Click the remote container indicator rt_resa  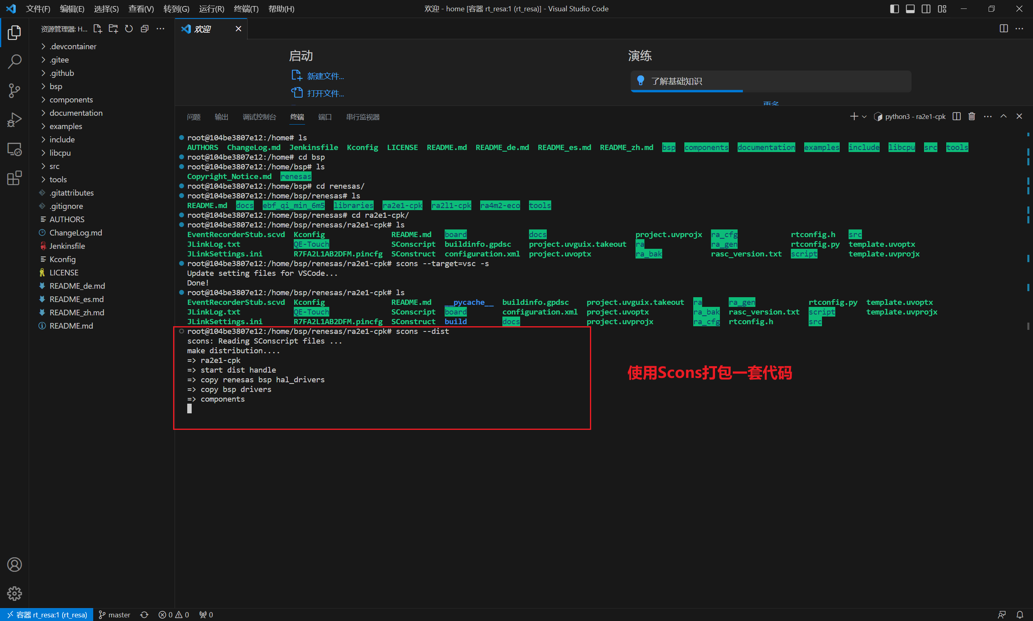(46, 615)
